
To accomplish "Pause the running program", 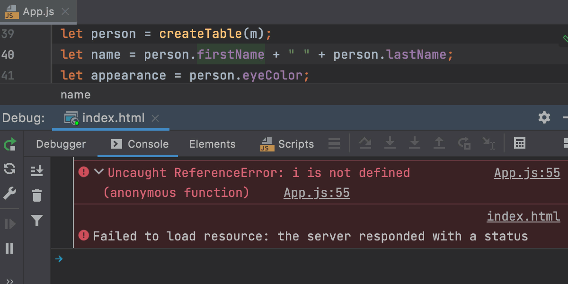I will pos(10,248).
